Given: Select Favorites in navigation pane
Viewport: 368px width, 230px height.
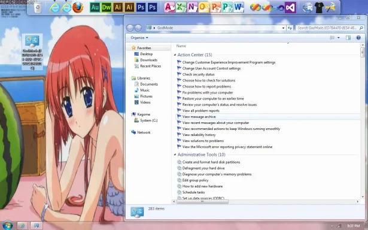Looking at the screenshot, I should click(x=144, y=48).
